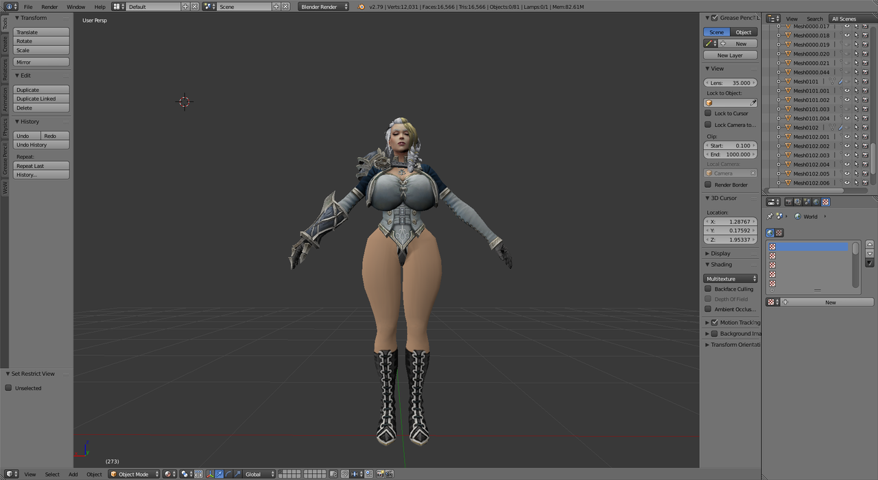Disable the Motion Tracking checkbox
The width and height of the screenshot is (878, 480).
click(714, 322)
